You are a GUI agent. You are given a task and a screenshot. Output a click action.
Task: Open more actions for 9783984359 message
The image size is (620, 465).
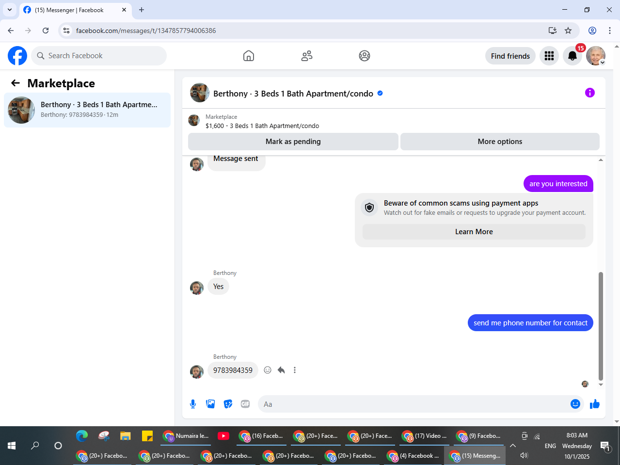pos(295,370)
